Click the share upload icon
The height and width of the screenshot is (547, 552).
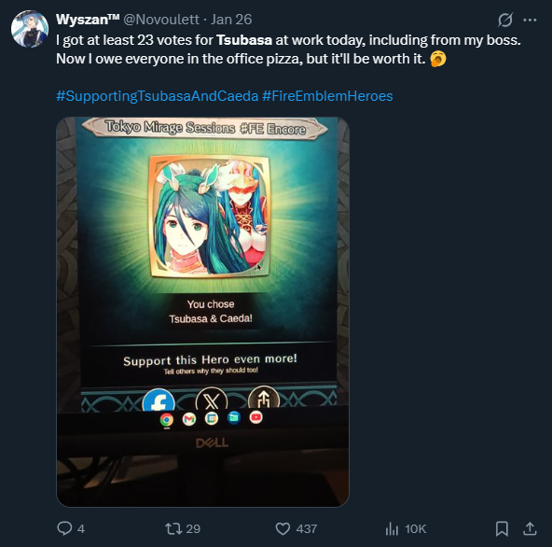coord(530,528)
